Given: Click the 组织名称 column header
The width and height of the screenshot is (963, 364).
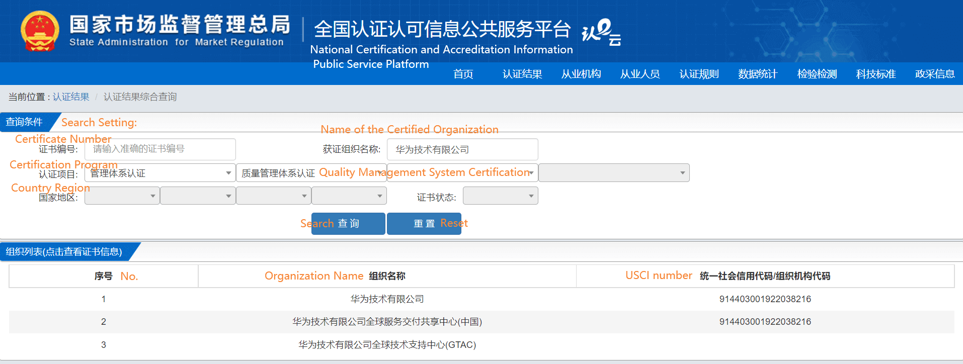Looking at the screenshot, I should [387, 276].
